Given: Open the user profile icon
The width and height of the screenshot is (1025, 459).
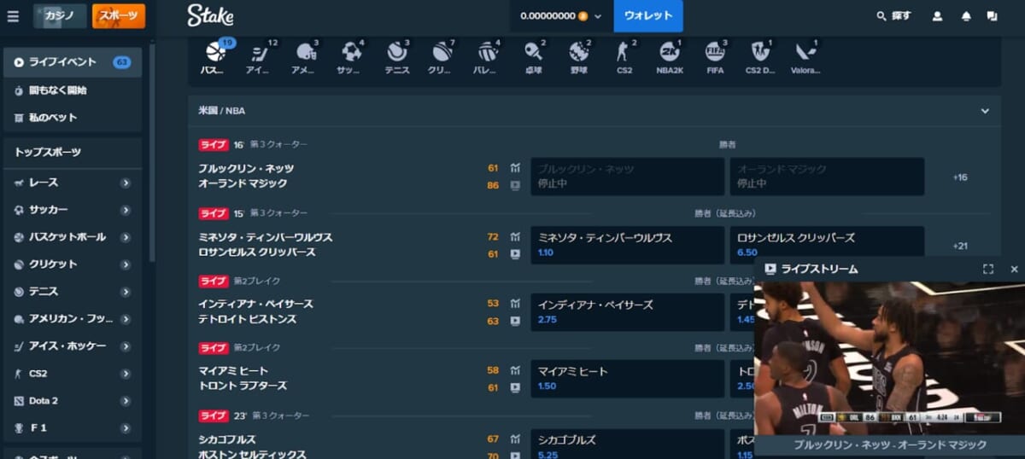Looking at the screenshot, I should pos(937,16).
